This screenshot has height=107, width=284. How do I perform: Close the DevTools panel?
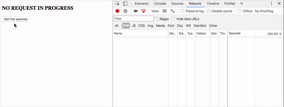coord(279,3)
